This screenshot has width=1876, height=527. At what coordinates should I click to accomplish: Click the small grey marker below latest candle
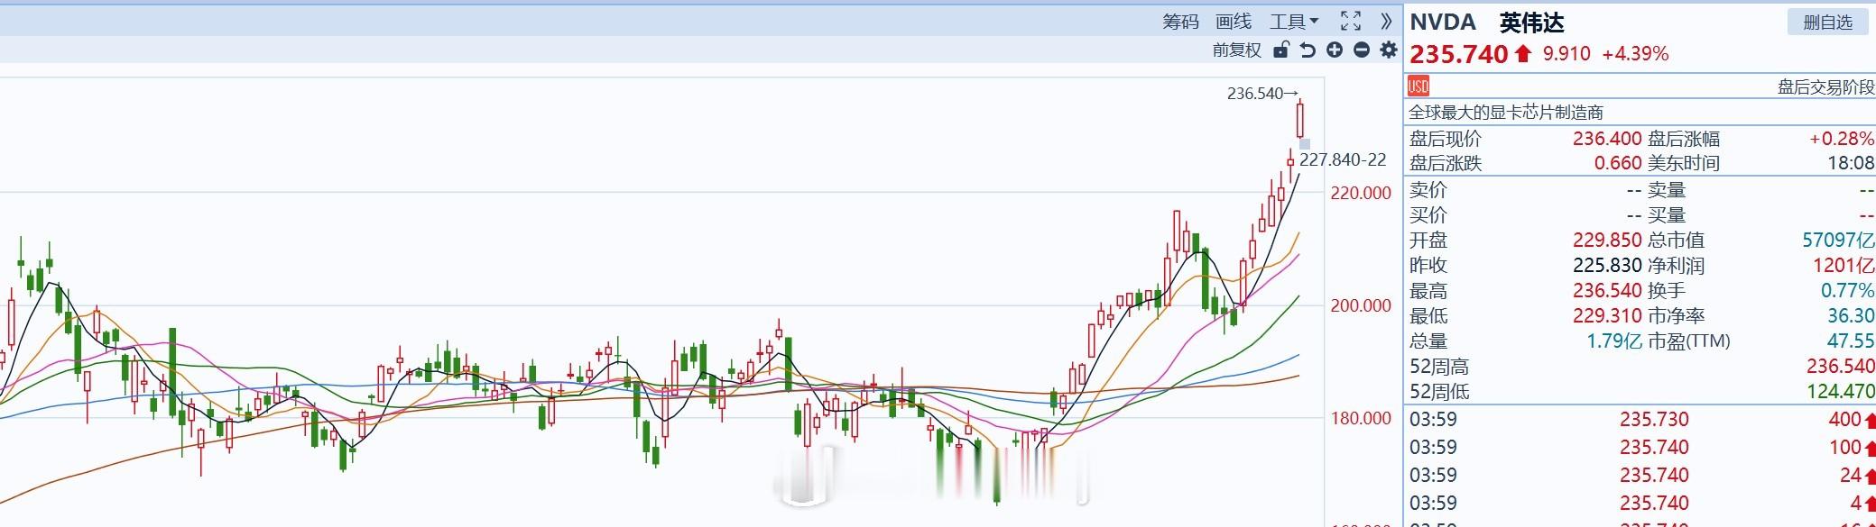click(x=1304, y=144)
